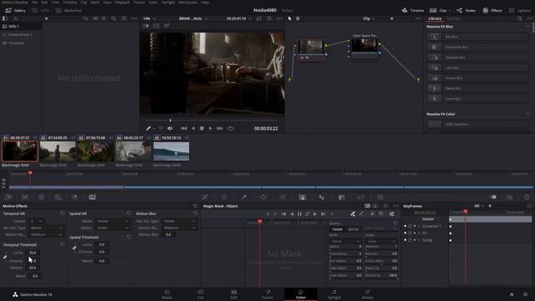535x301 pixels.
Task: Open Spatial NR Radius dropdown
Action: (x=112, y=228)
